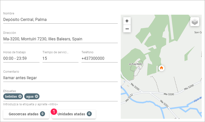The height and width of the screenshot is (122, 205).
Task: Select the 'agua' tag chip
Action: 29,96
